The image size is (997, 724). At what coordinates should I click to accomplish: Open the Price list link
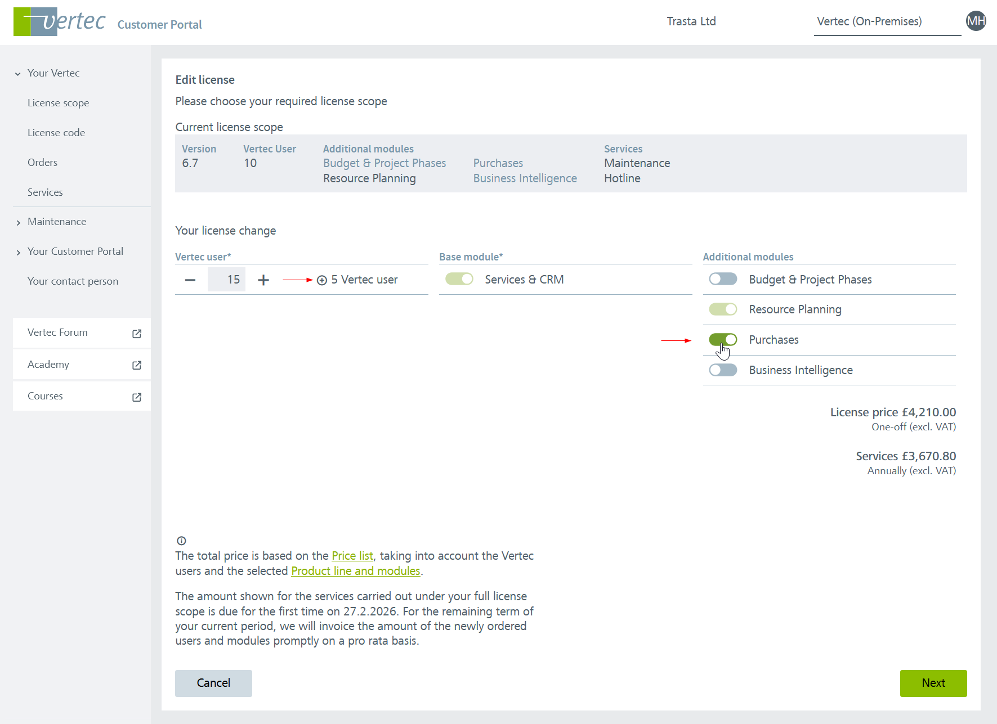coord(352,556)
